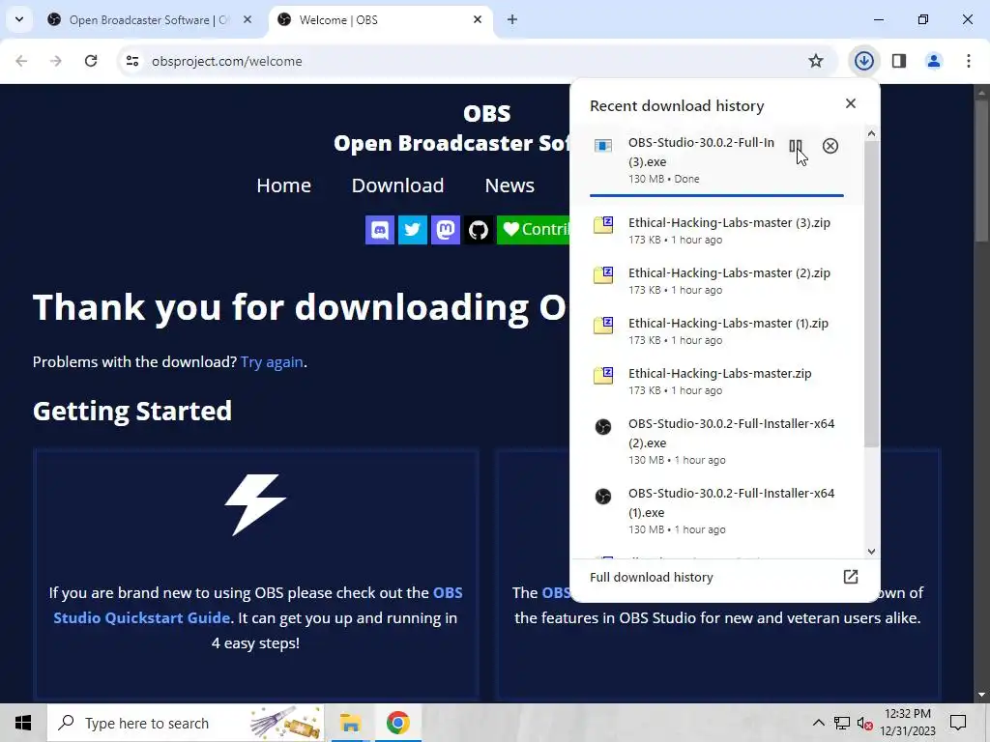Click the download history scrollbar up arrow

[x=871, y=133]
